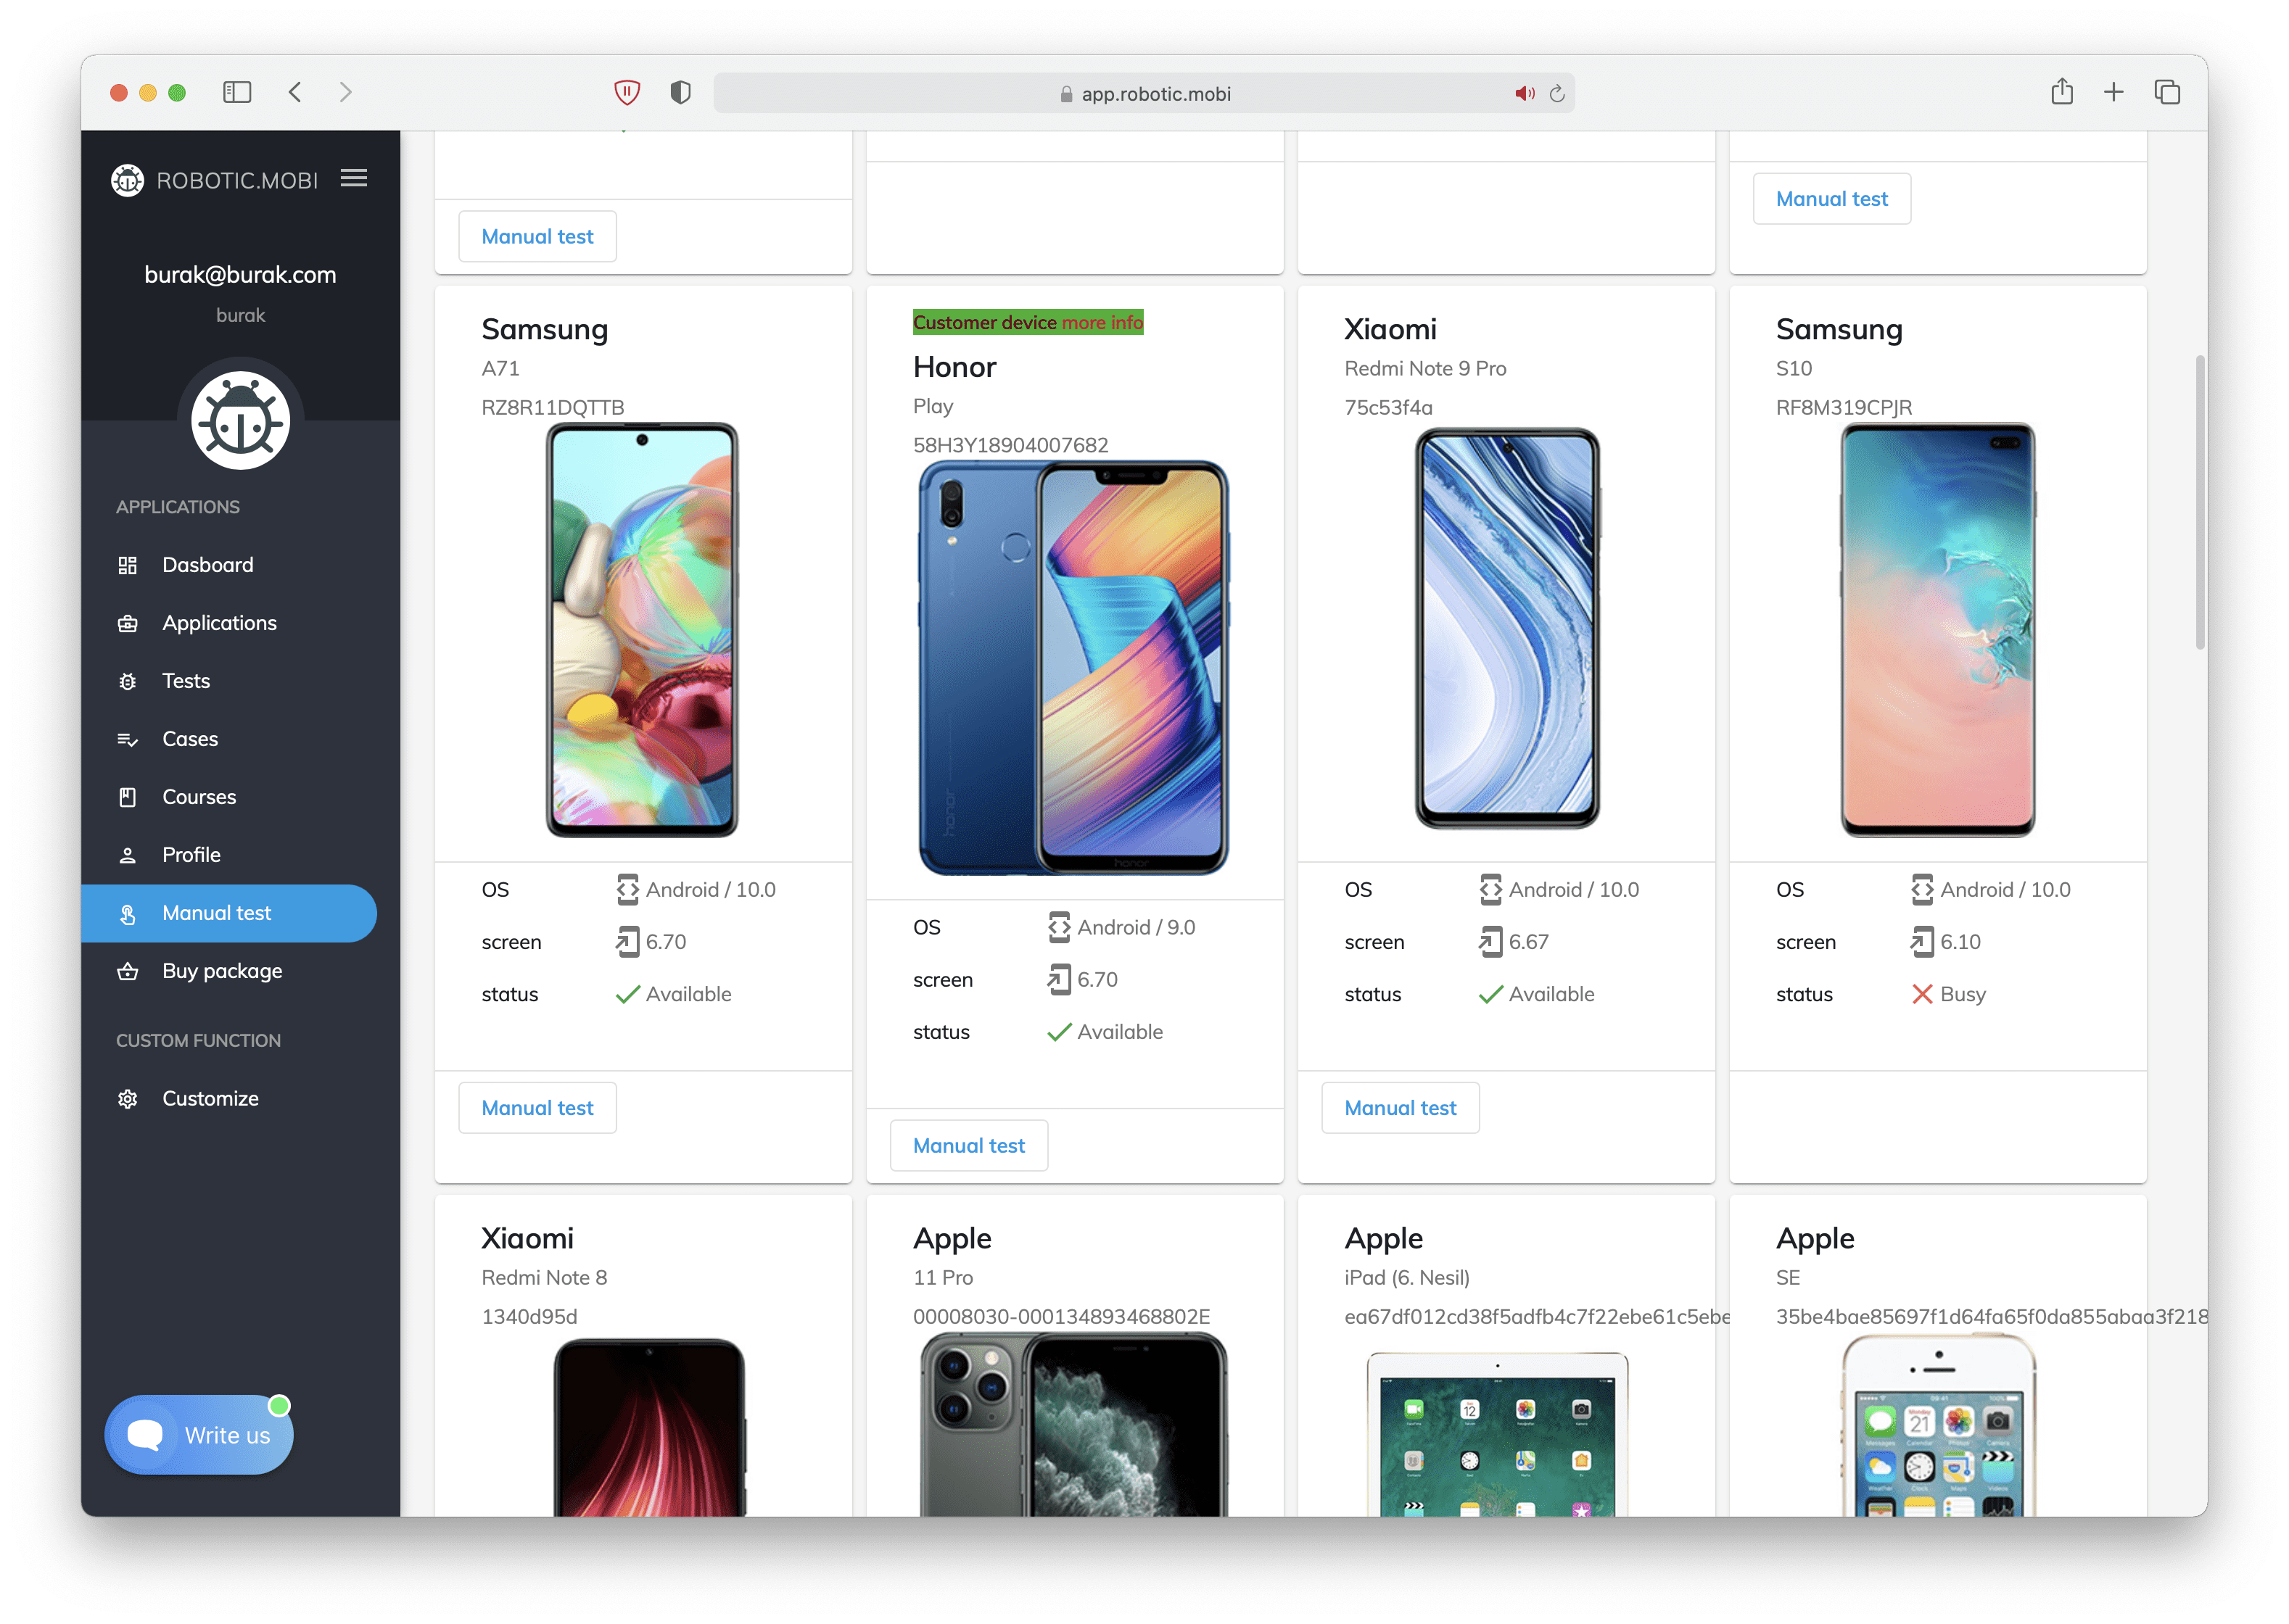Screen dimensions: 2289x1624
Task: Click the Honor Play phone image
Action: 1073,668
